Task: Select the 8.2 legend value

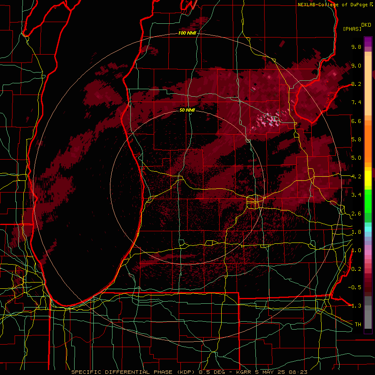Action: (356, 84)
